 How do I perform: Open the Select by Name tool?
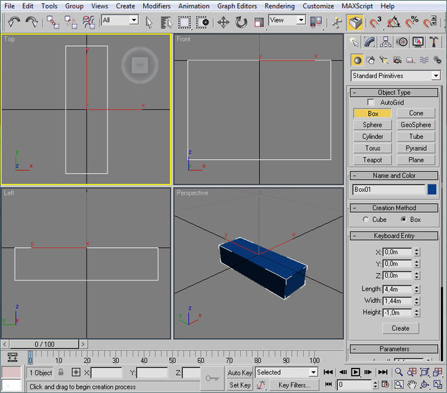pos(167,22)
